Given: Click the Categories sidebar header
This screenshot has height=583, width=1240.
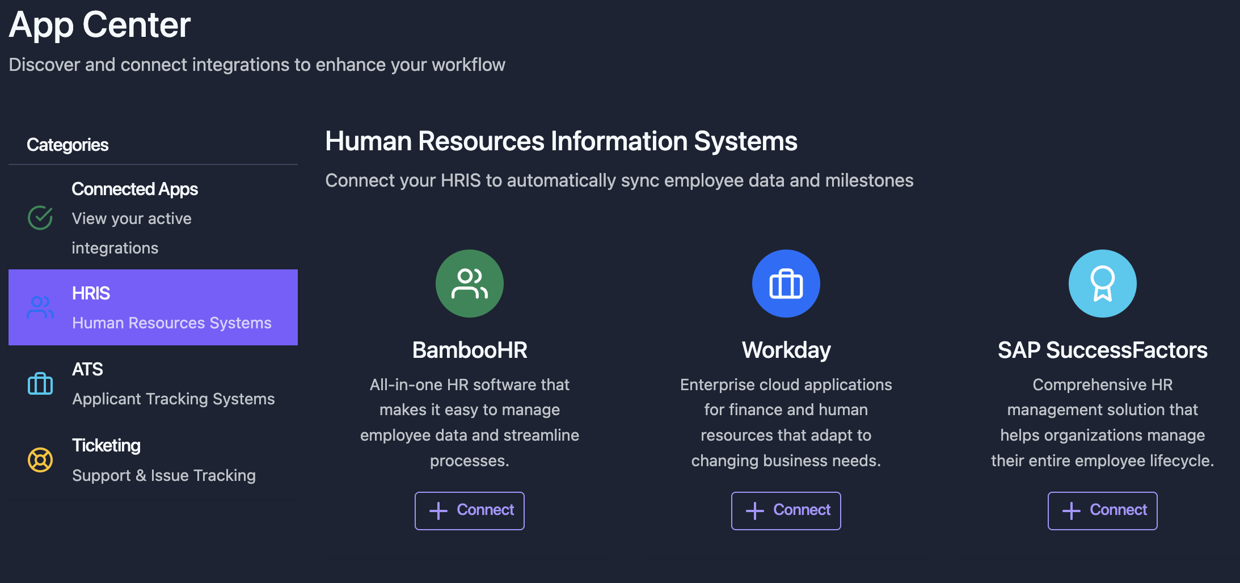Looking at the screenshot, I should tap(68, 145).
